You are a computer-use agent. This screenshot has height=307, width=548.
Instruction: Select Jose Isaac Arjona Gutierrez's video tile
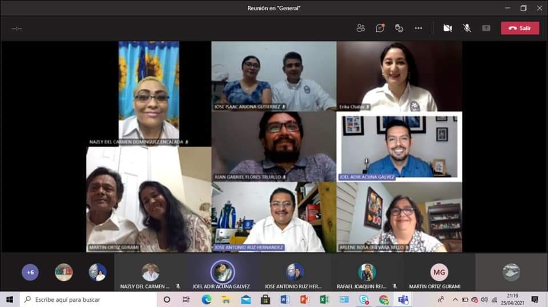tap(274, 76)
